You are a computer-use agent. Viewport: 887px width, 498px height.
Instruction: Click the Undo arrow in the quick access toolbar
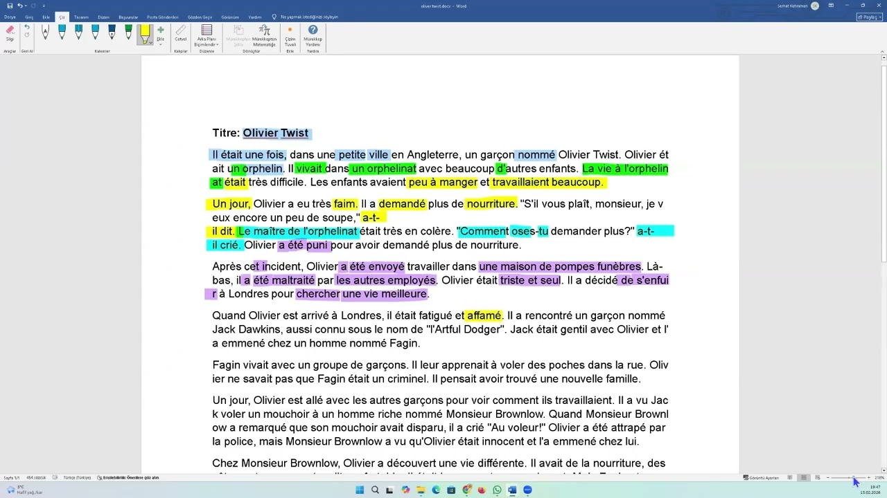pyautogui.click(x=20, y=6)
